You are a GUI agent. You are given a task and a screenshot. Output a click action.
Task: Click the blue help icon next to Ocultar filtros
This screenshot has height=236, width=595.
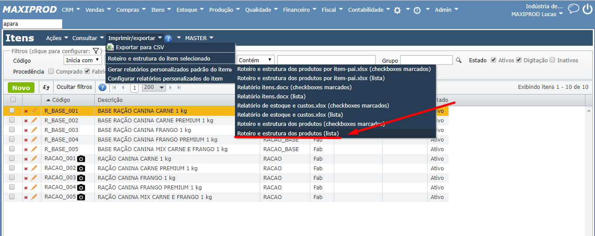(x=102, y=88)
